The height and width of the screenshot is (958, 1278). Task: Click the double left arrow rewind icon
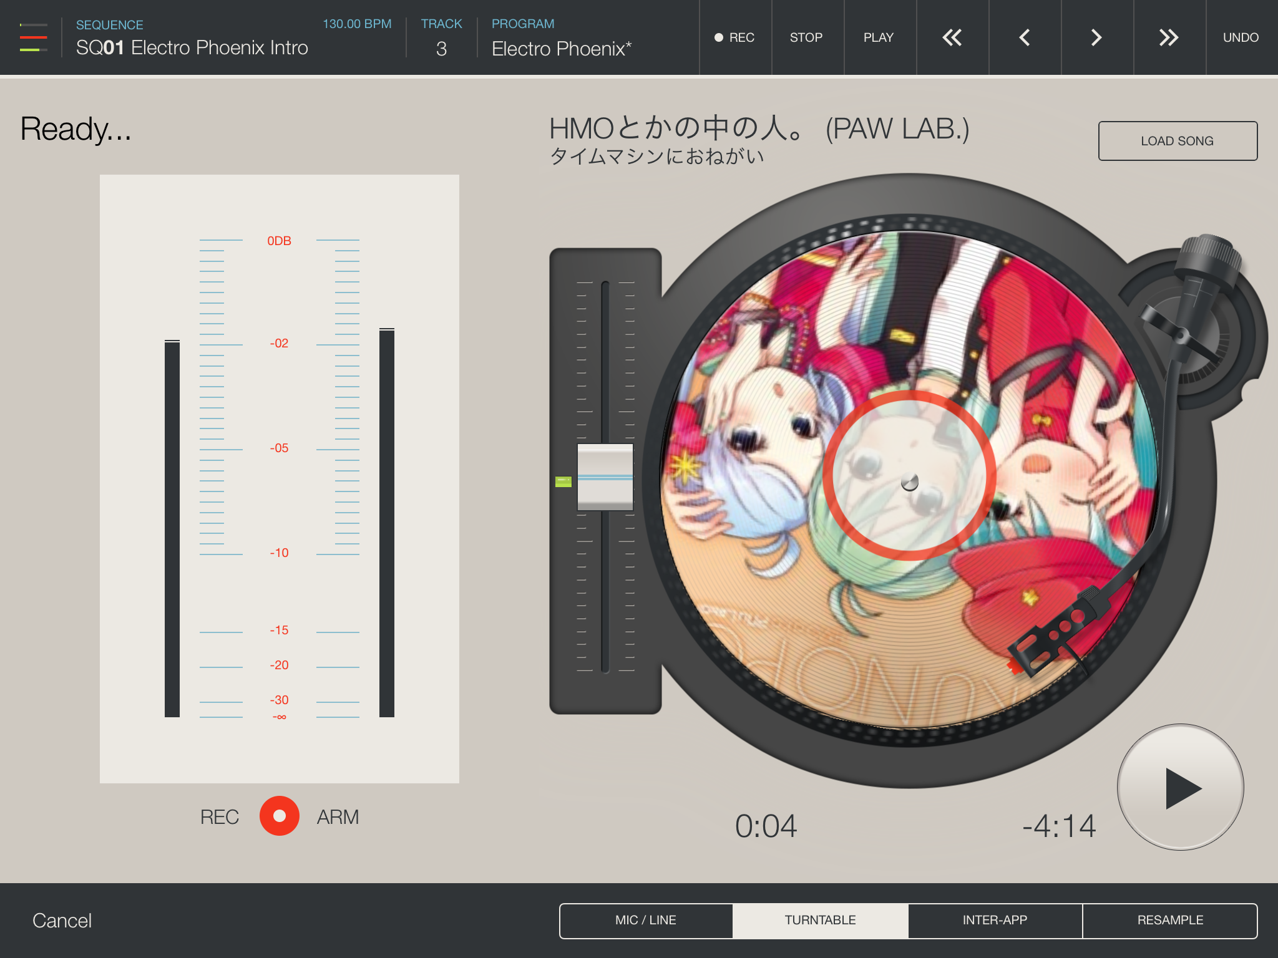tap(952, 37)
